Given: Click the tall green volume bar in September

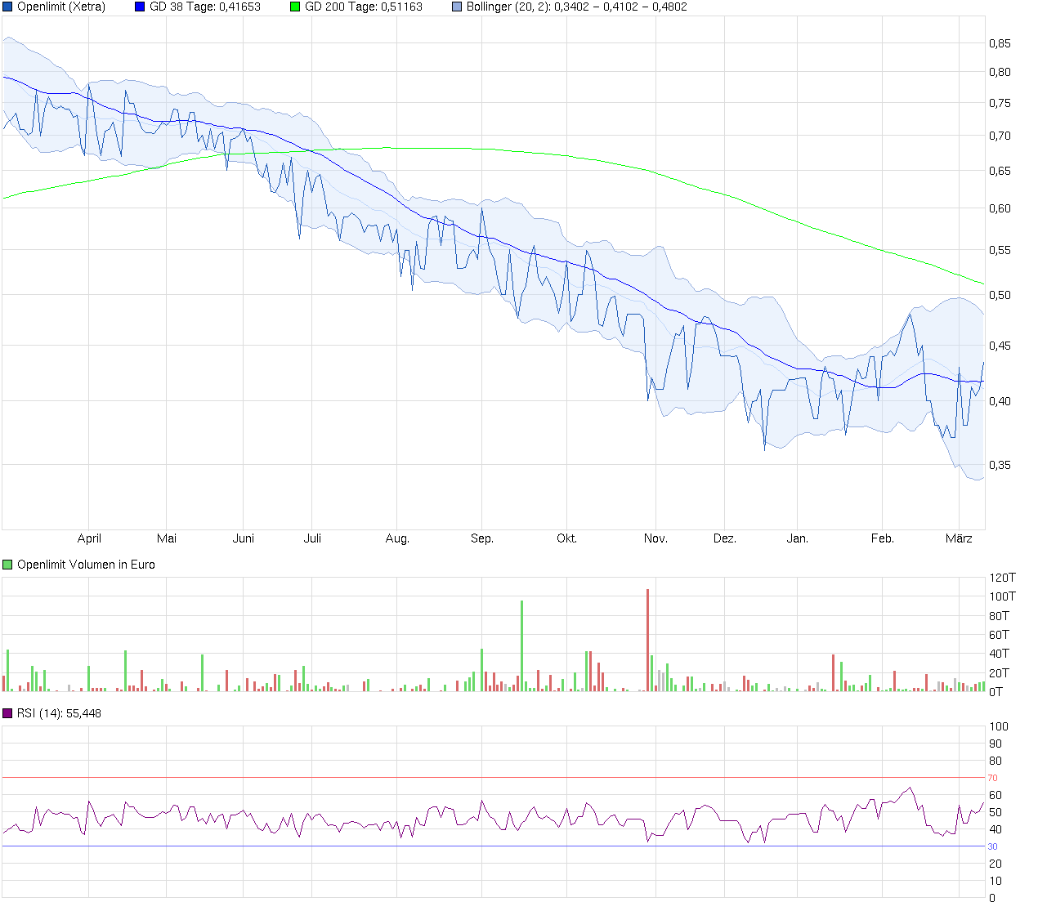Looking at the screenshot, I should click(x=521, y=645).
